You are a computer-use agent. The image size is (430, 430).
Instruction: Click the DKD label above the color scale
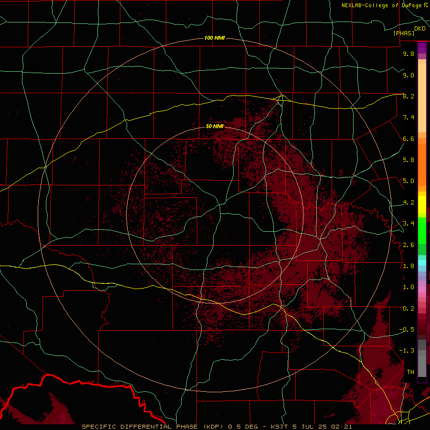point(419,29)
